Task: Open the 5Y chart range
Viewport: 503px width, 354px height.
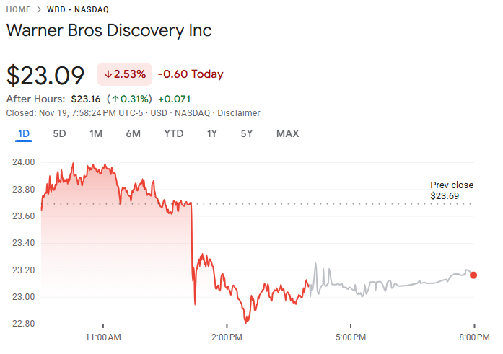Action: point(247,134)
